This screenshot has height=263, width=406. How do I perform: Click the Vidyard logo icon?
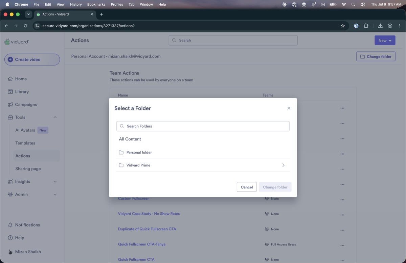7,42
